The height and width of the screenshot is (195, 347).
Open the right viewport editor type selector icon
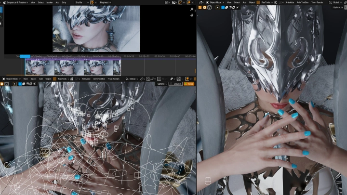pos(200,2)
